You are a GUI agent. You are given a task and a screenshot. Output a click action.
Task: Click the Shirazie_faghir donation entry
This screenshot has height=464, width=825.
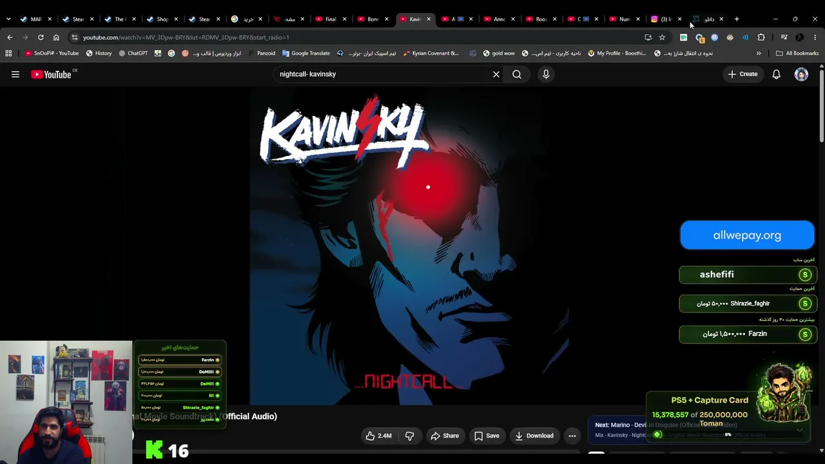[748, 304]
